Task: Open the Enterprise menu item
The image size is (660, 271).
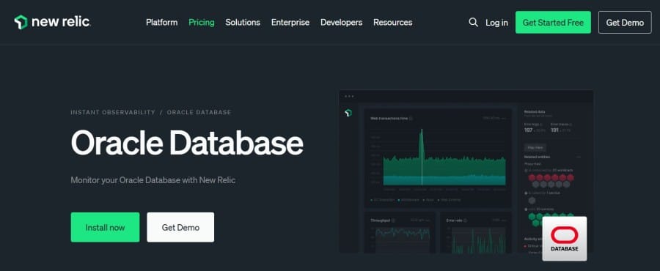Action: [290, 22]
